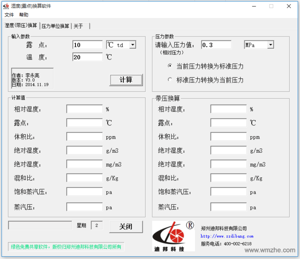Click 计算值 绝对湿度 mg/m3 output field
Viewport: 300px width, 259px height.
click(84, 164)
